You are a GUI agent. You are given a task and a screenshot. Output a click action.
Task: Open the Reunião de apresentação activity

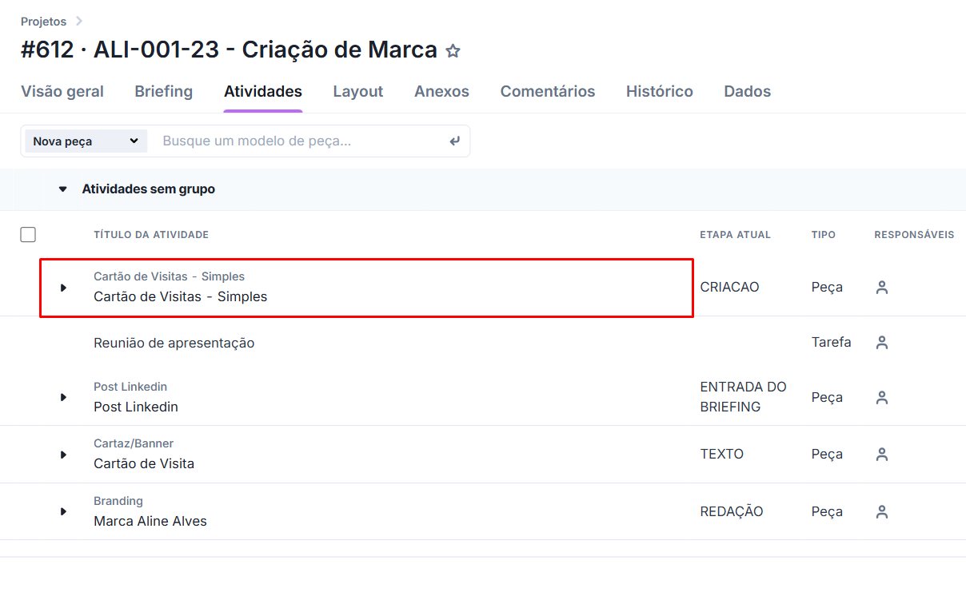(x=174, y=343)
